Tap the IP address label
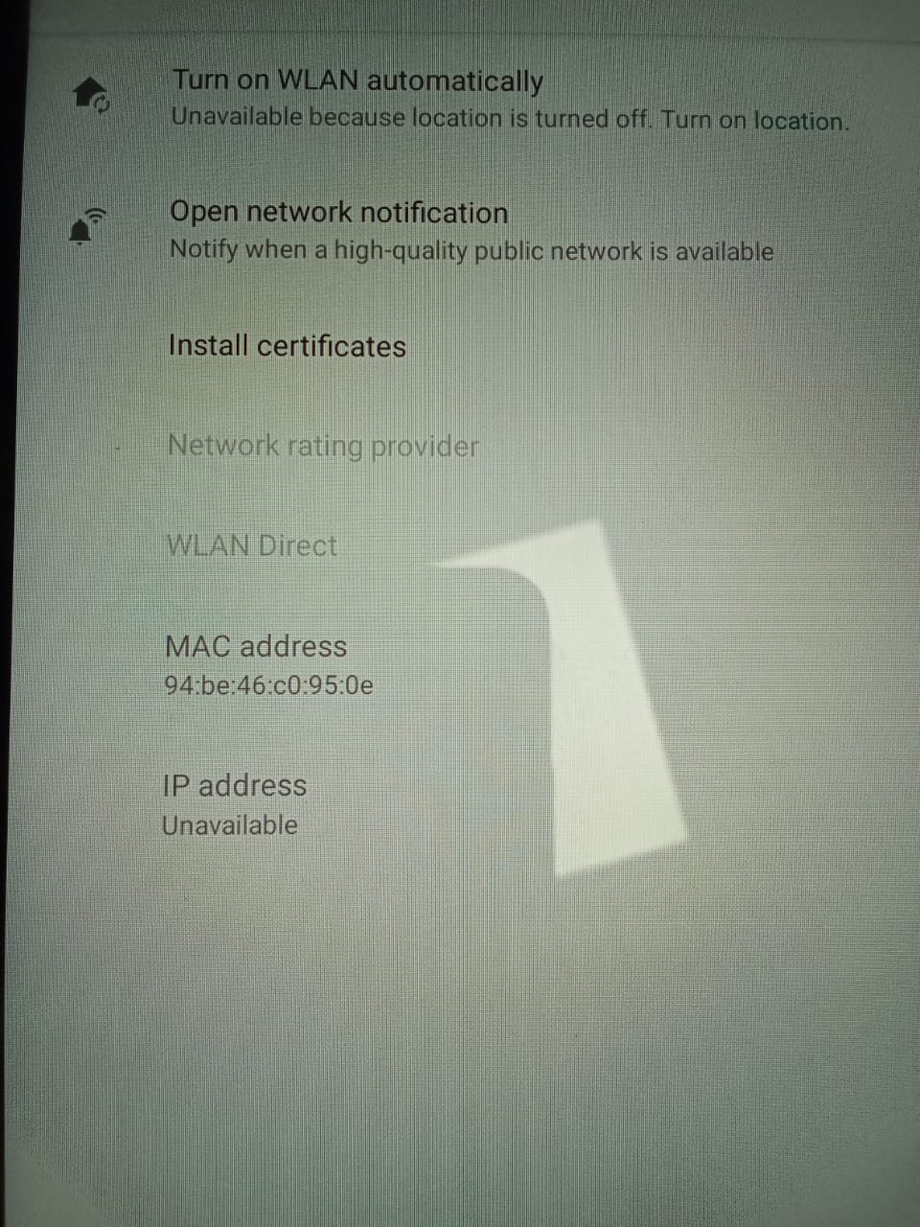Screen dimensions: 920x1227 (235, 785)
